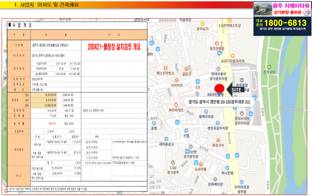
Task: Click the 광주 지에이타워 banner title
Action: pyautogui.click(x=291, y=6)
